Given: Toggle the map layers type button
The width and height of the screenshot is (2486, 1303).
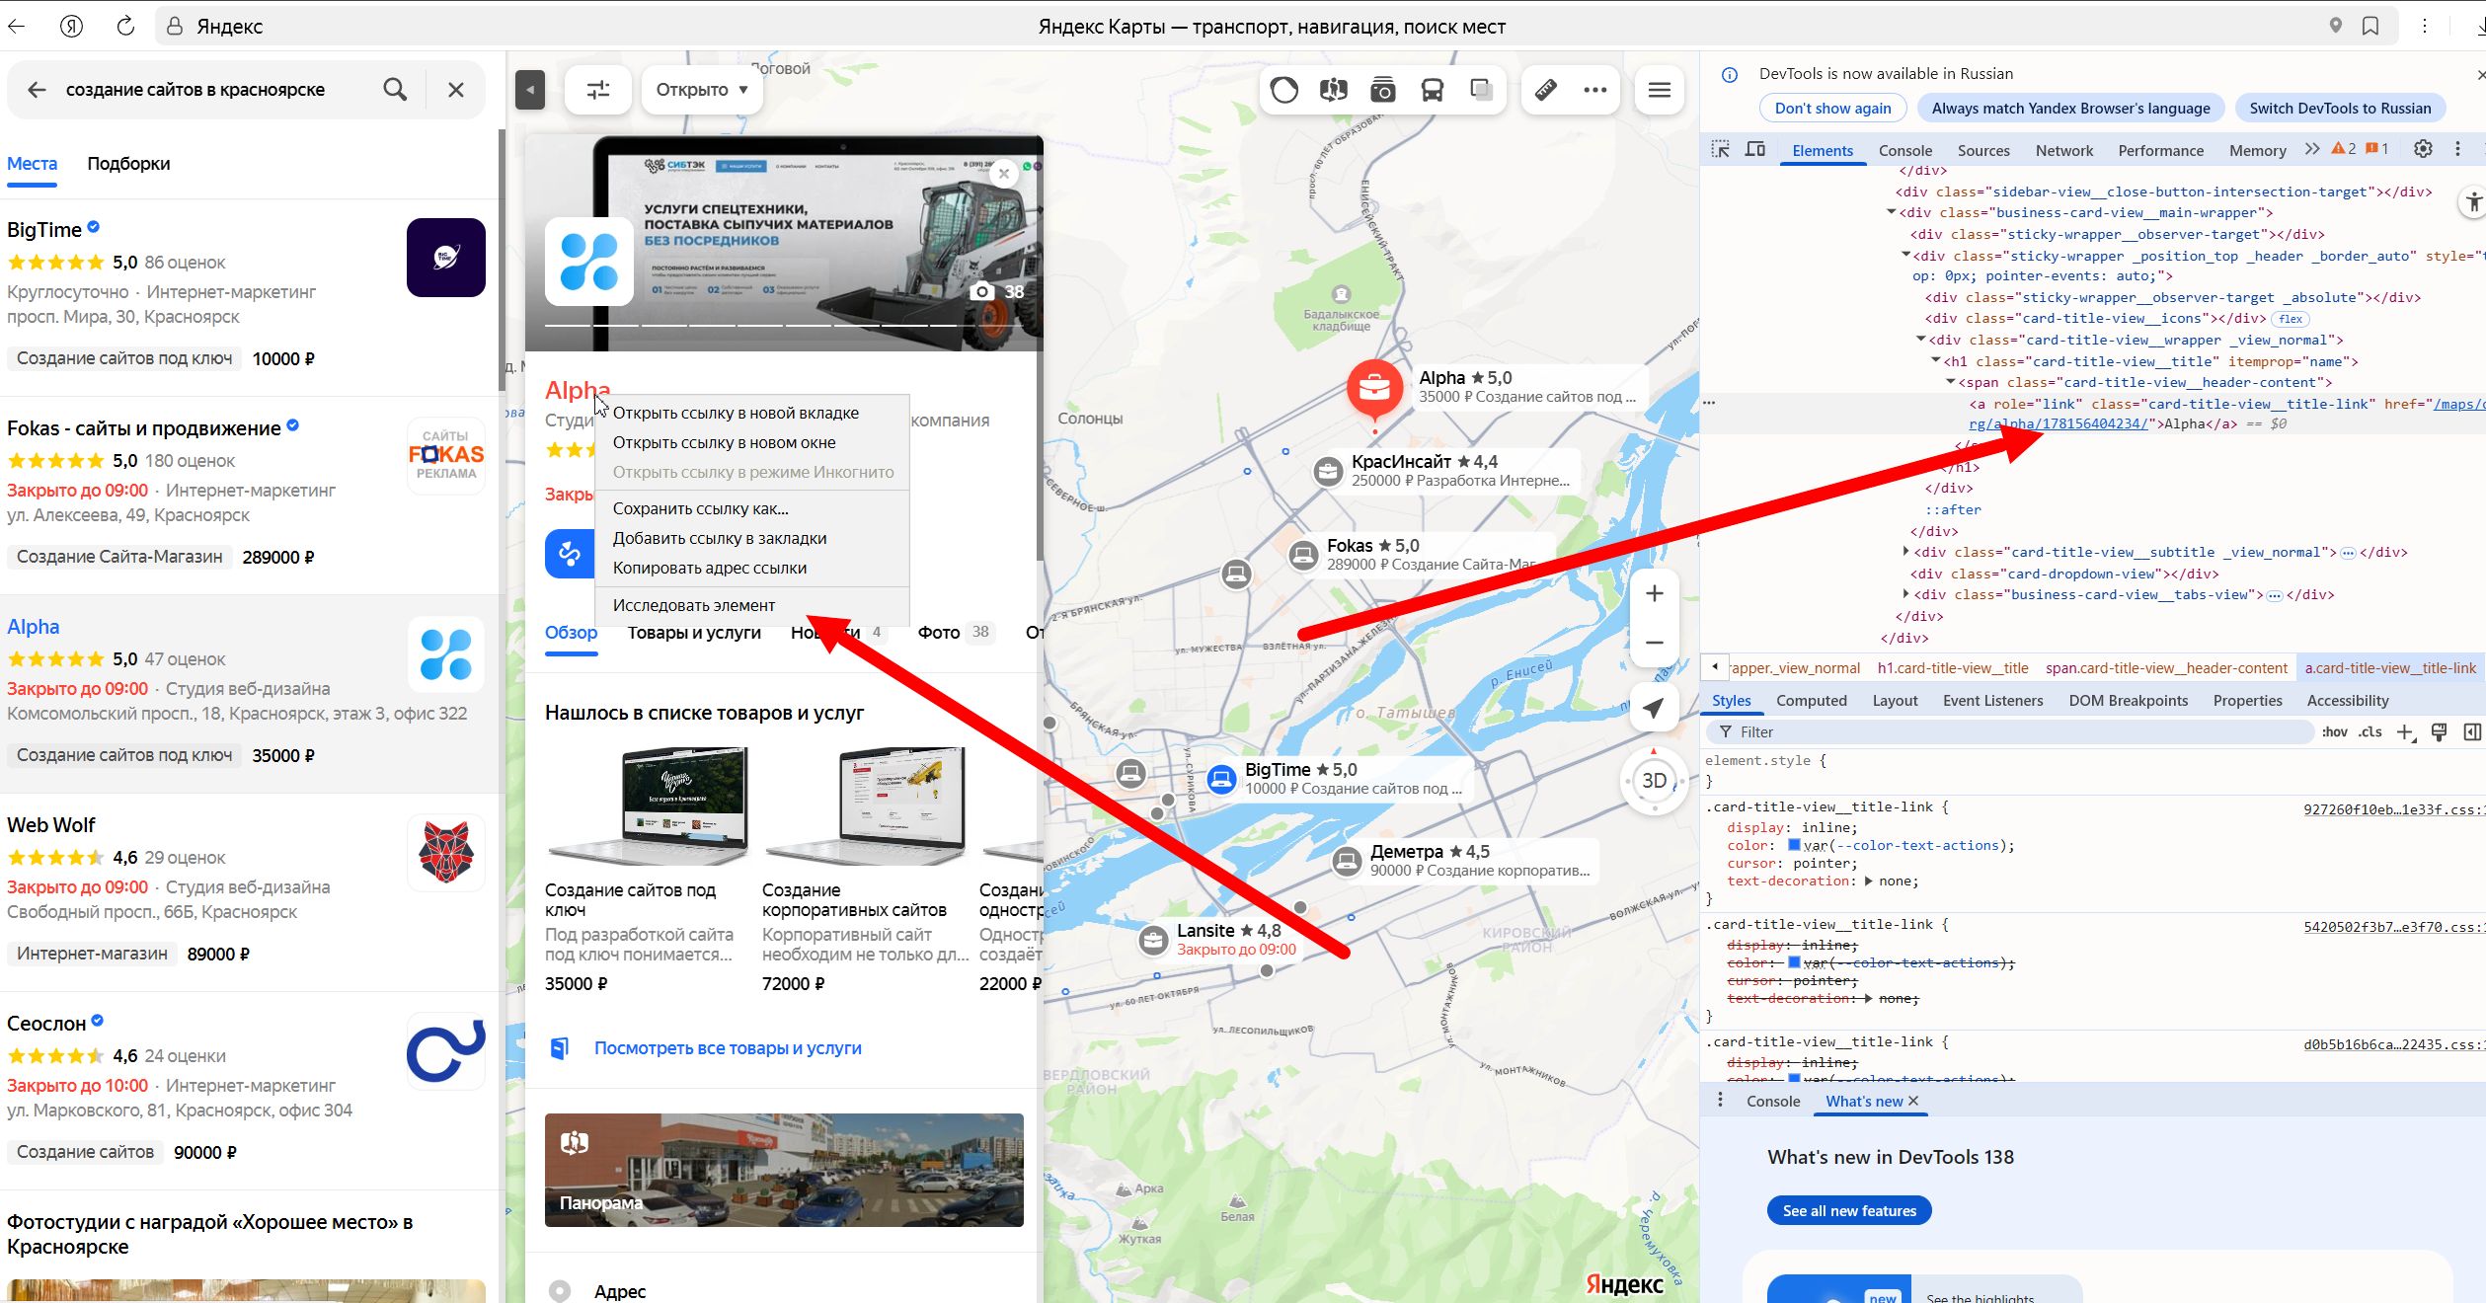Looking at the screenshot, I should (1481, 91).
